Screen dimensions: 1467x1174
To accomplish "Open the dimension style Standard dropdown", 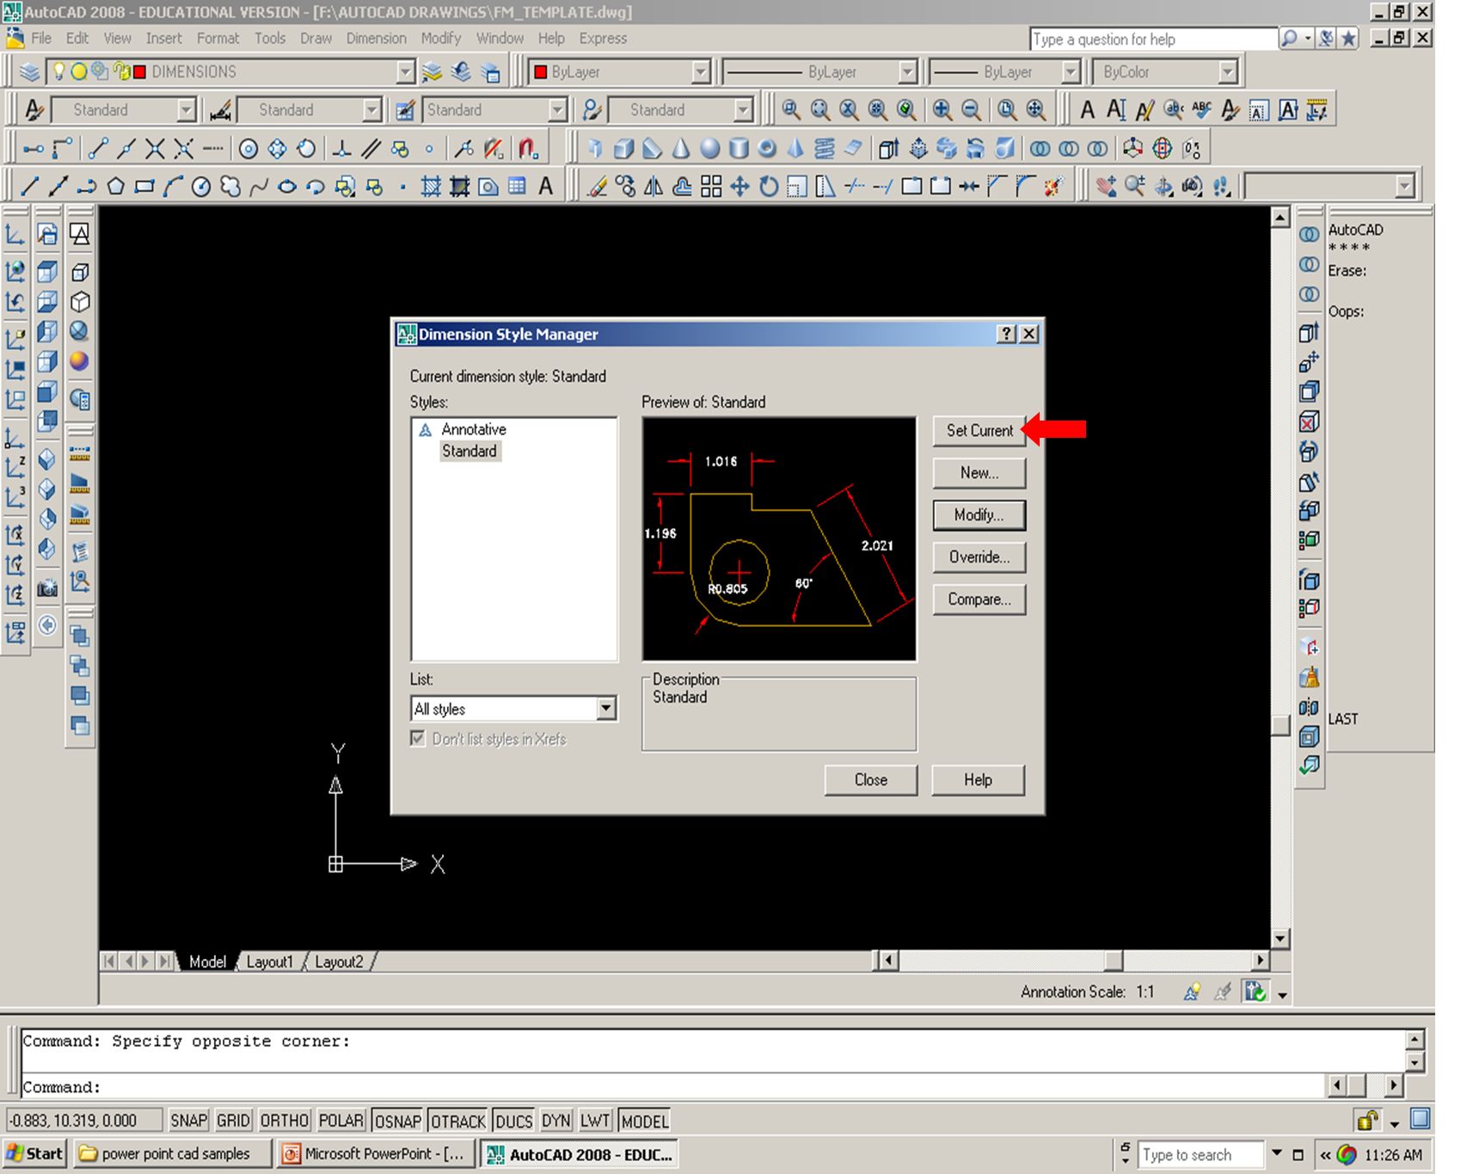I will coord(371,110).
